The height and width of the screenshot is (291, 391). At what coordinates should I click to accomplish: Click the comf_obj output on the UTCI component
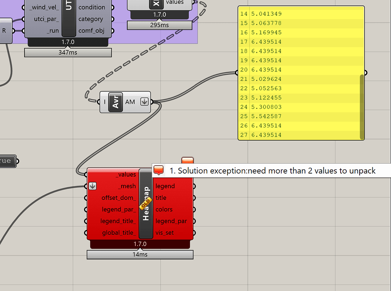[91, 31]
